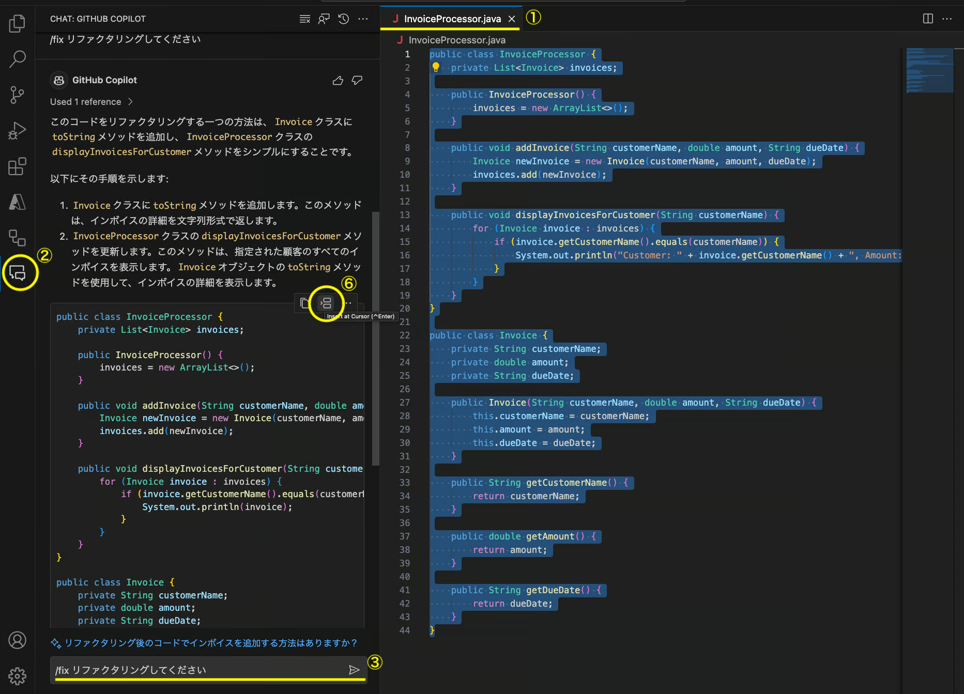The width and height of the screenshot is (964, 694).
Task: Open the Azure view icon
Action: coord(17,202)
